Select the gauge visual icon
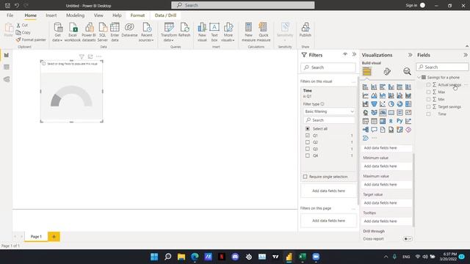Viewport: 470px width, 264px height. pos(383,112)
